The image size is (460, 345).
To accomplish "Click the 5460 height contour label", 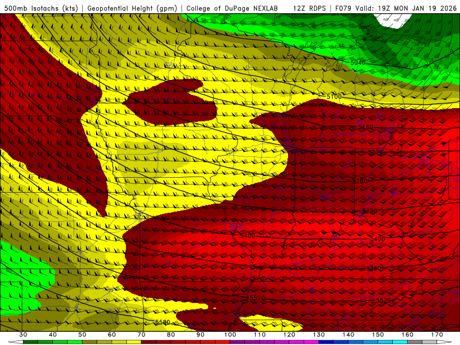I will click(x=374, y=269).
